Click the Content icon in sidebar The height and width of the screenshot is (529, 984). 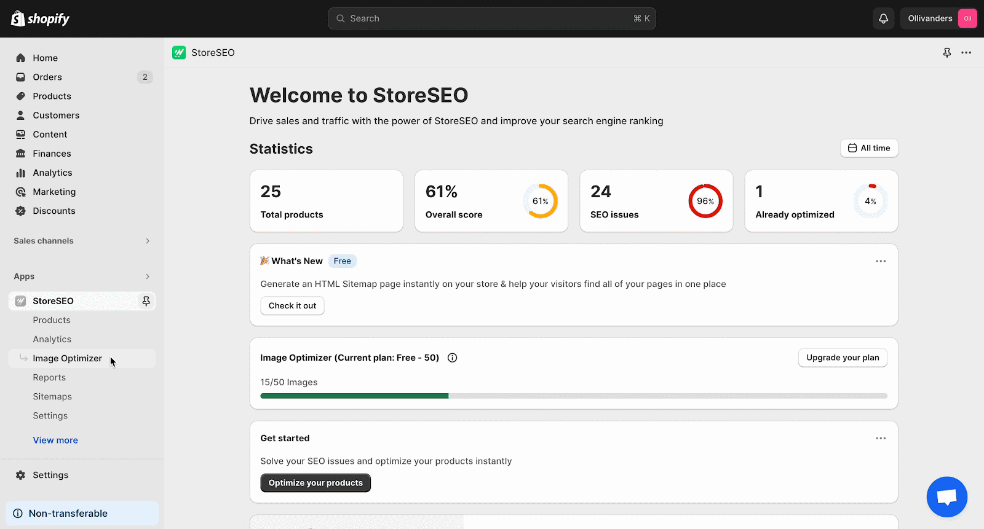20,134
